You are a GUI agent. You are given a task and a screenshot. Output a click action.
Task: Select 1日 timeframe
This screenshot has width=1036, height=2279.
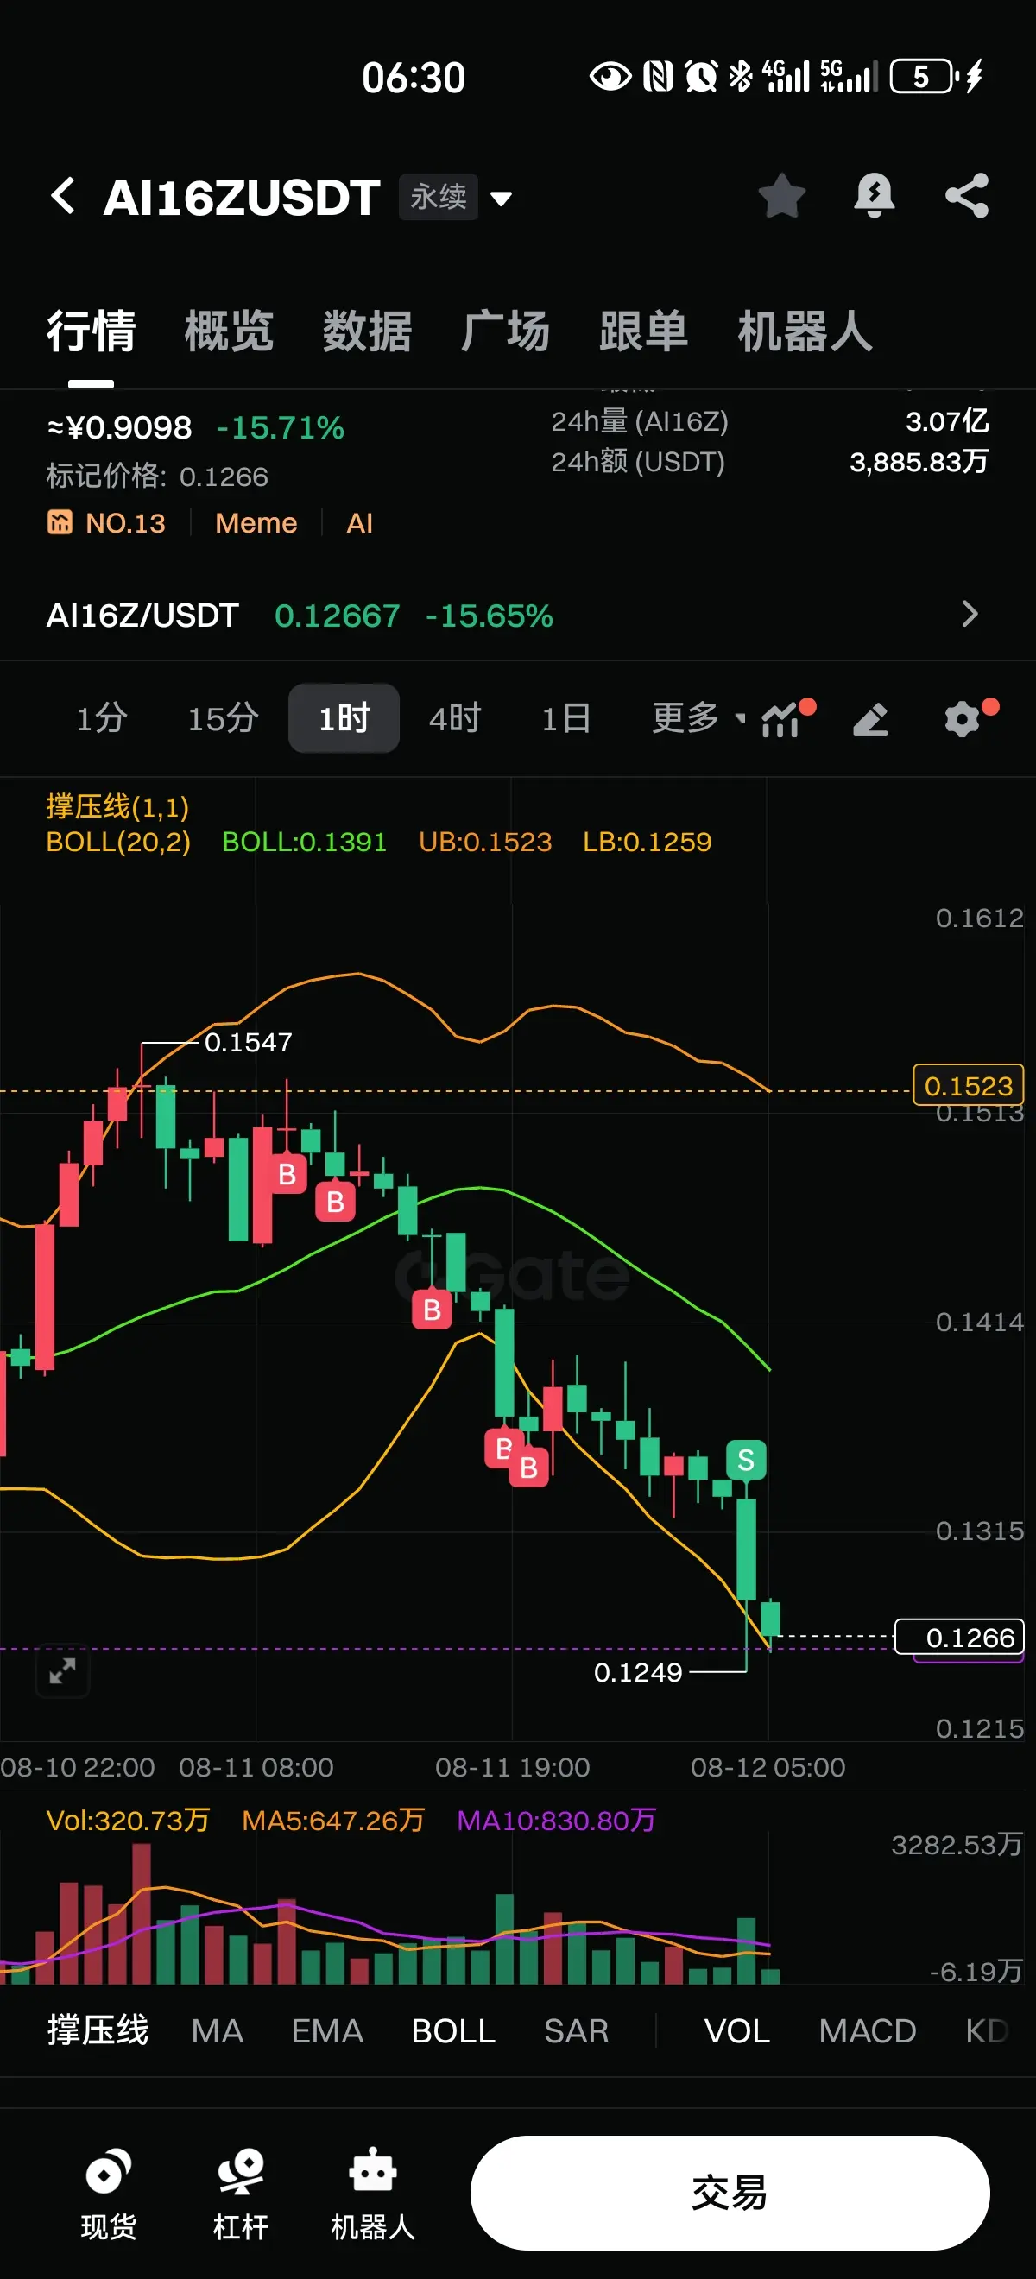566,718
